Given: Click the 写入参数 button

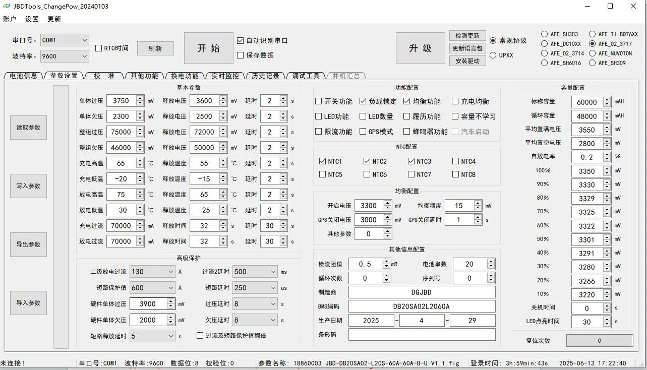Looking at the screenshot, I should [x=28, y=186].
